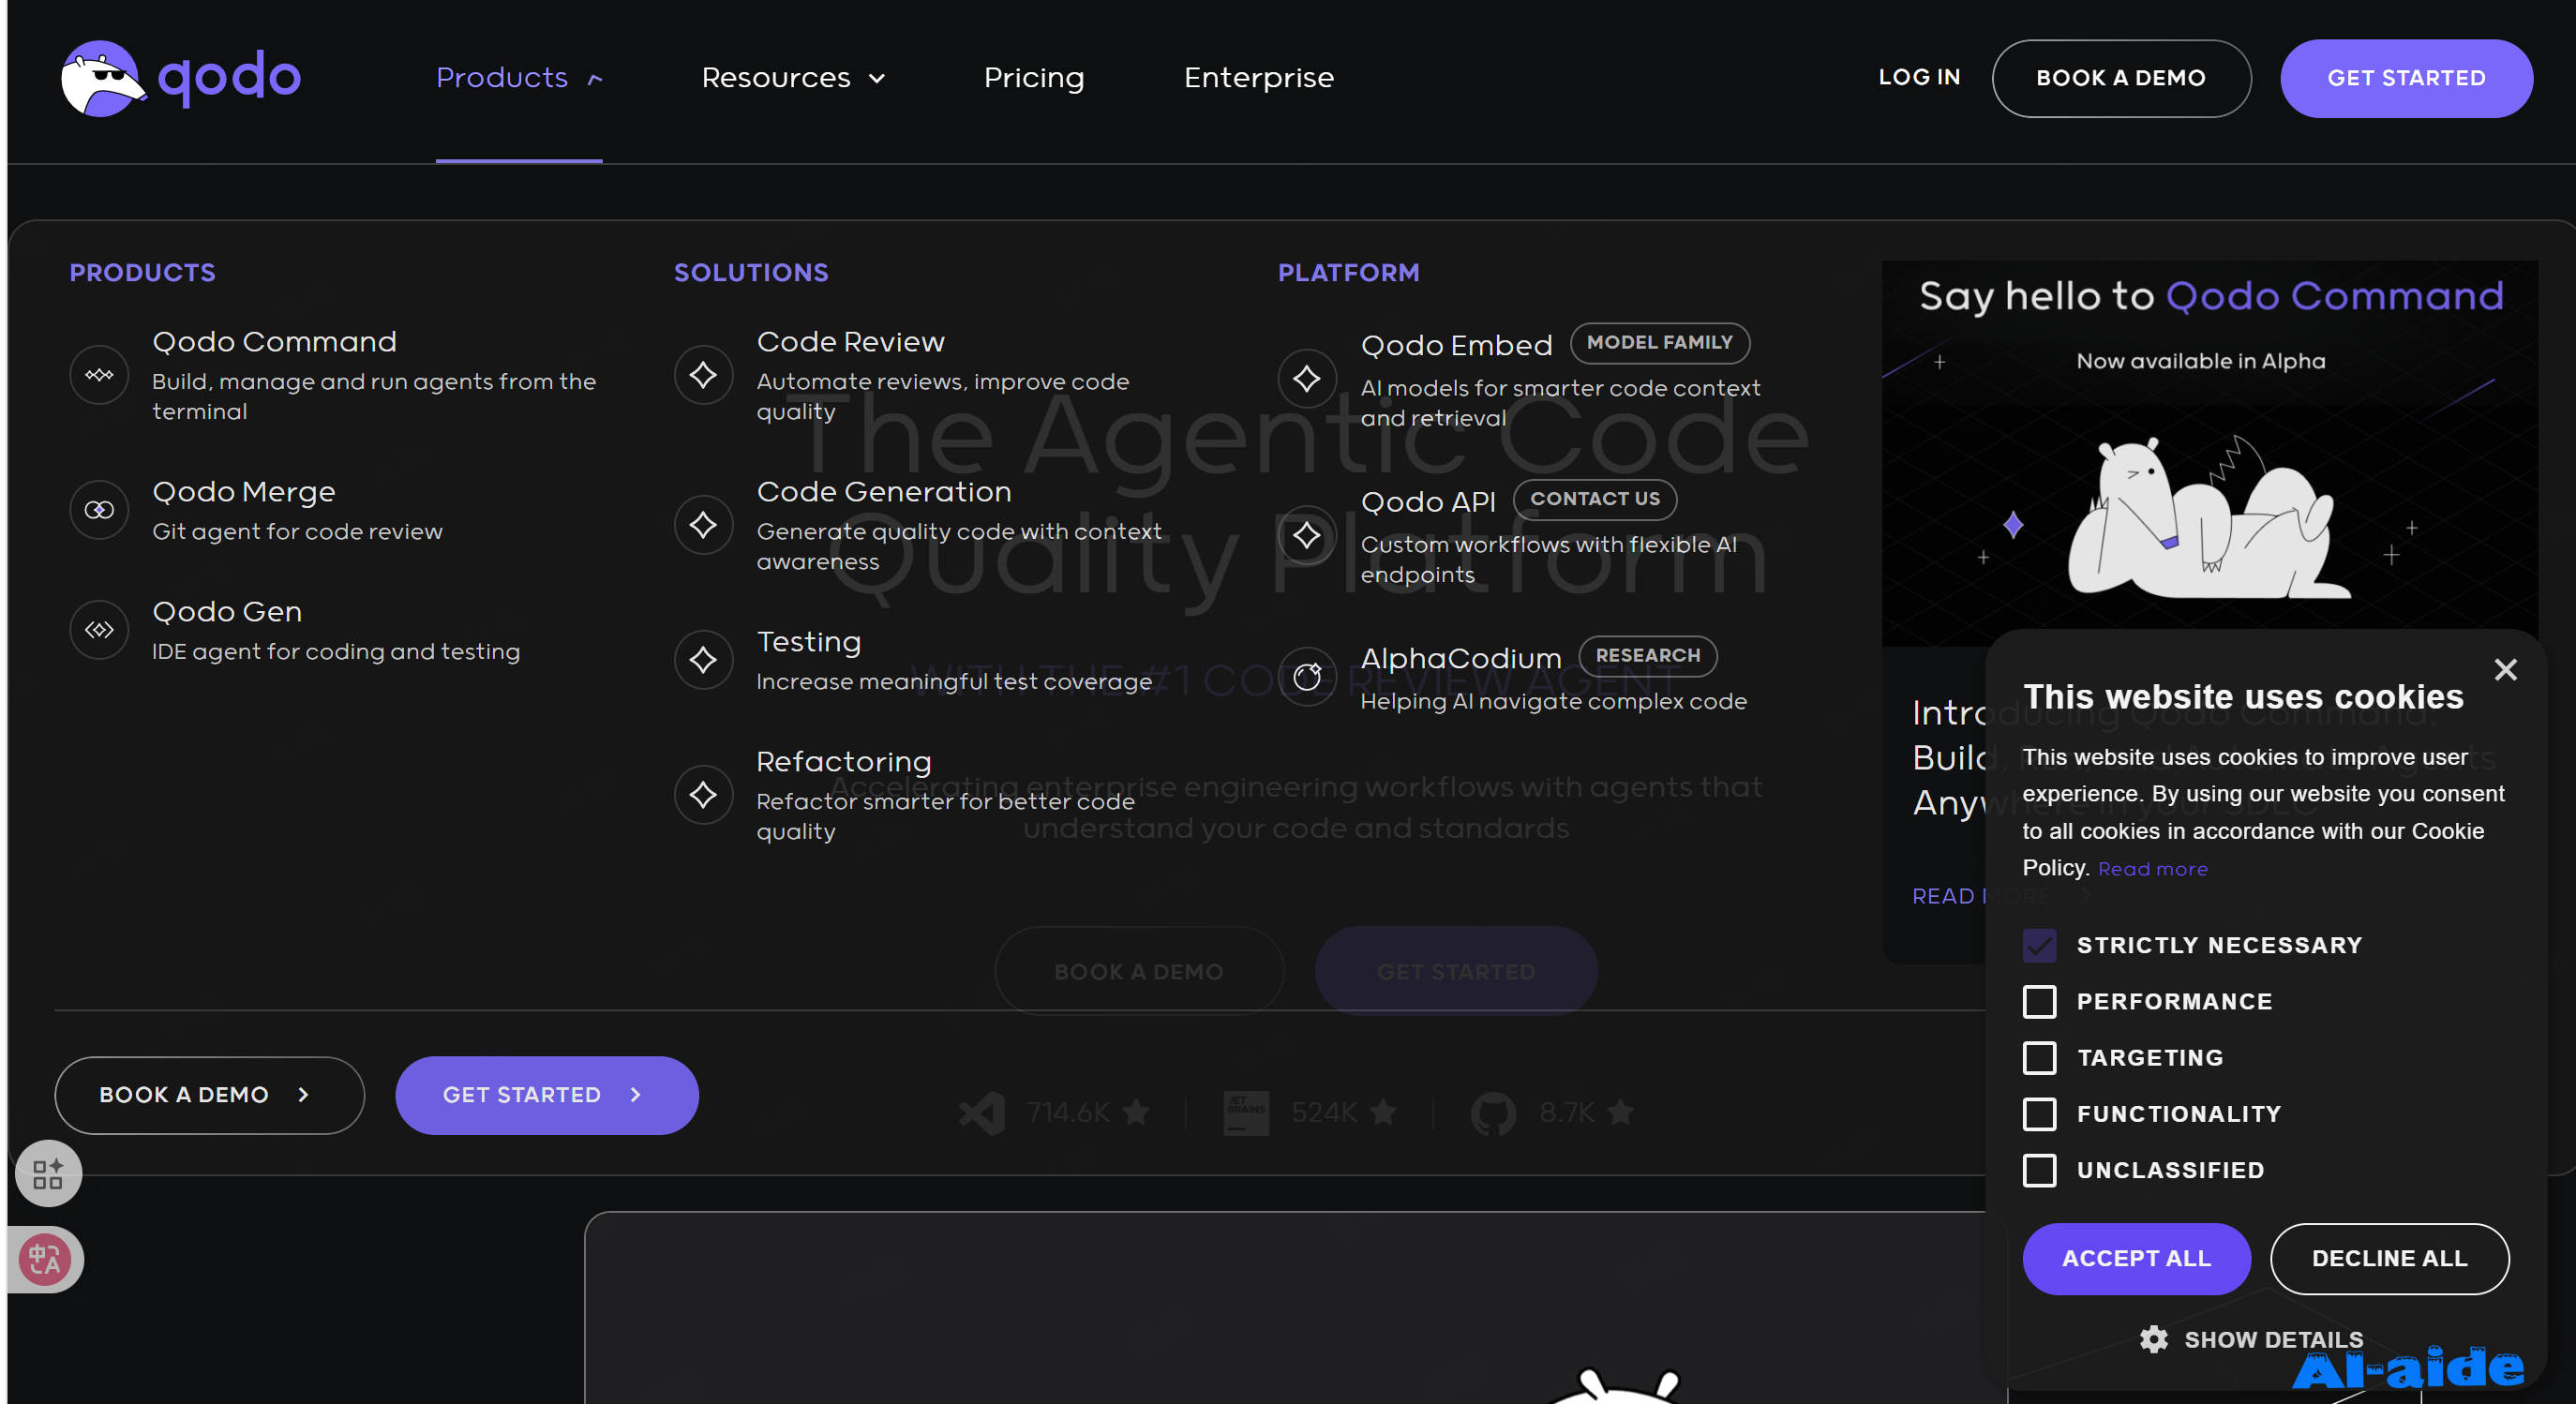The height and width of the screenshot is (1404, 2576).
Task: Click the Qodo Merge circle icon
Action: (x=99, y=510)
